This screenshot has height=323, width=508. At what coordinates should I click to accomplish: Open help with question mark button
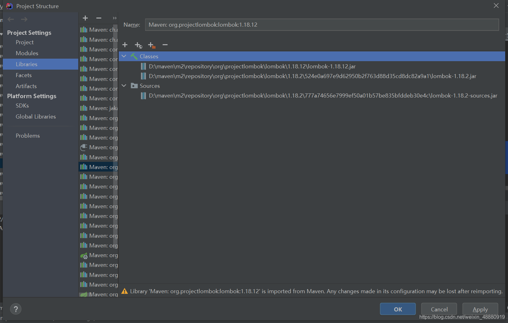(x=16, y=309)
